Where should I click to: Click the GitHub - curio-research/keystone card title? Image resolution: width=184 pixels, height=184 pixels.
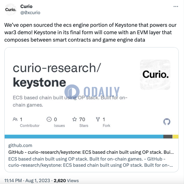point(91,152)
